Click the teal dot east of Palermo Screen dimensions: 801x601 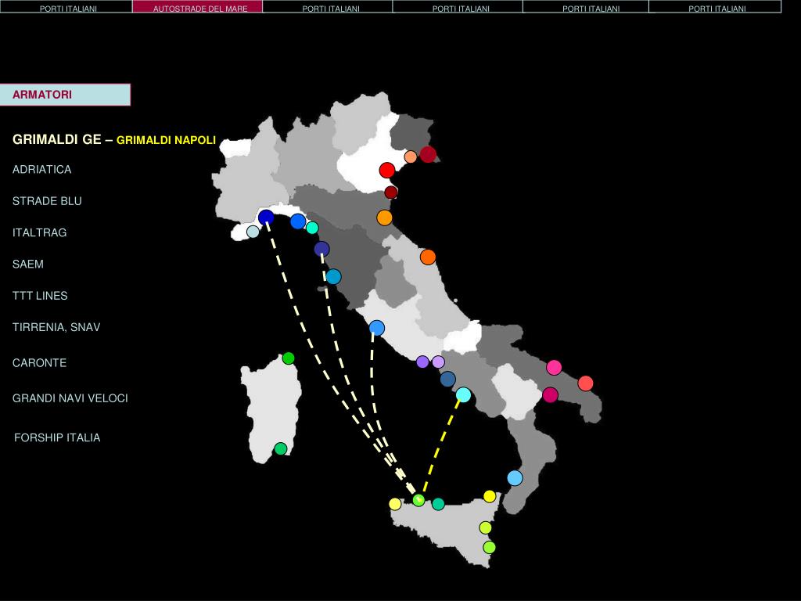(438, 504)
